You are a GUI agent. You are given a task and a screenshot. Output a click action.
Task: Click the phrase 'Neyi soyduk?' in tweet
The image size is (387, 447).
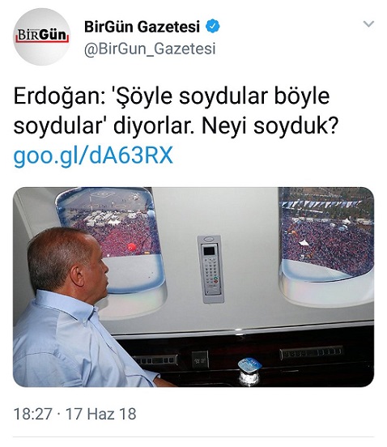(x=270, y=126)
